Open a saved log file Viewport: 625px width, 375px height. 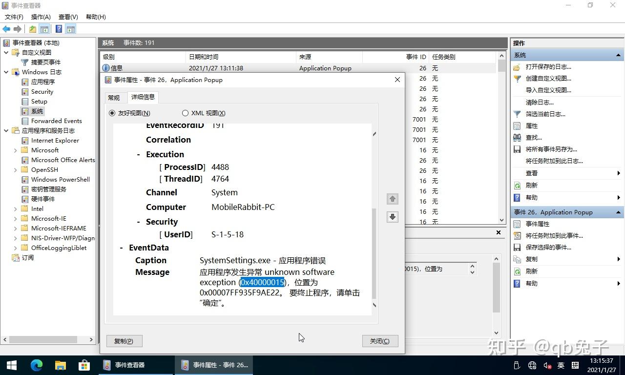pos(544,67)
